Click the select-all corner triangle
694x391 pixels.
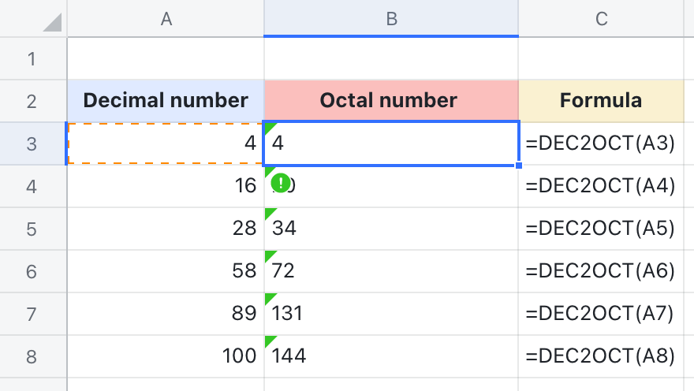pyautogui.click(x=51, y=21)
